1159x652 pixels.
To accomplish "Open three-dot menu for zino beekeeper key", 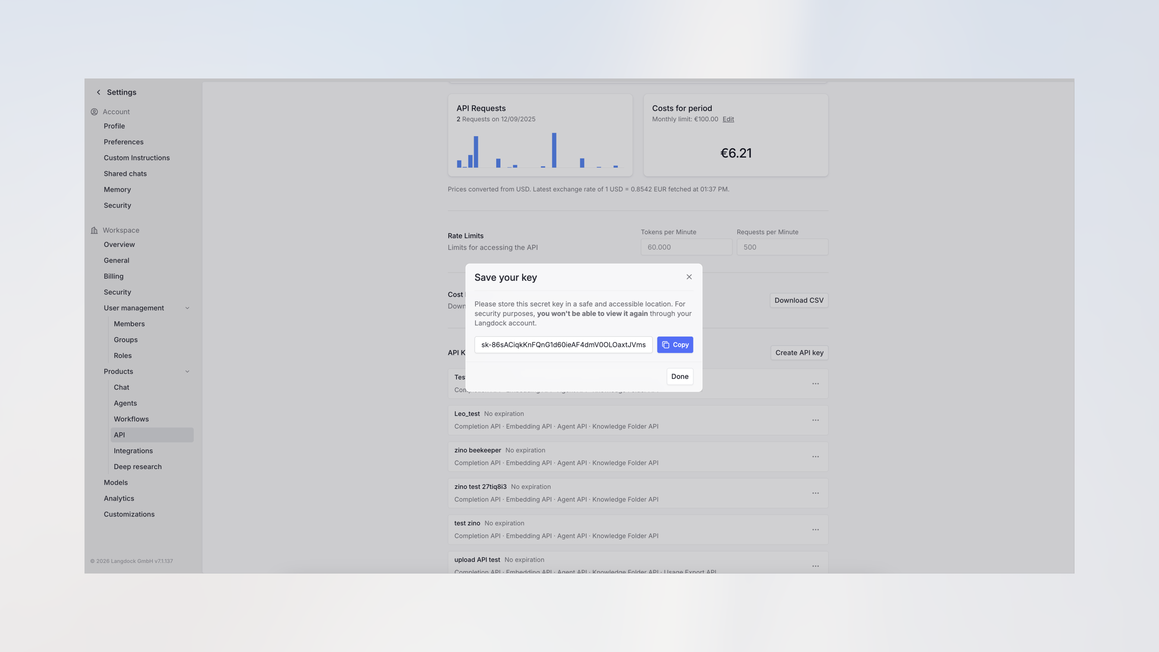I will point(815,457).
